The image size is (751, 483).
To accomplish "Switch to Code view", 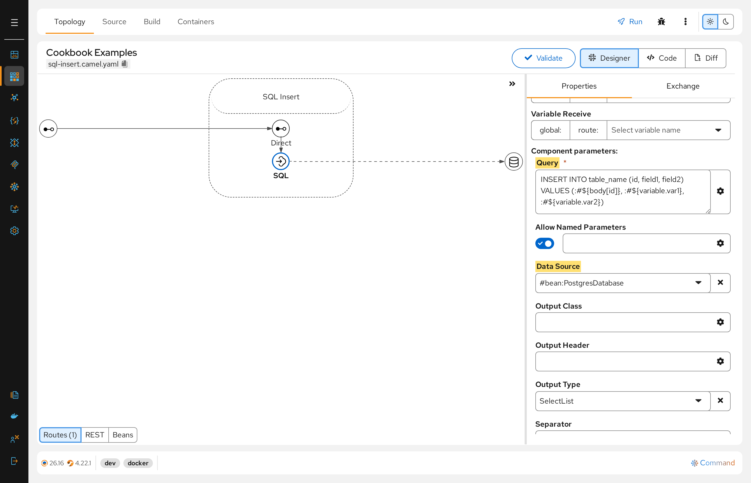I will click(x=662, y=58).
